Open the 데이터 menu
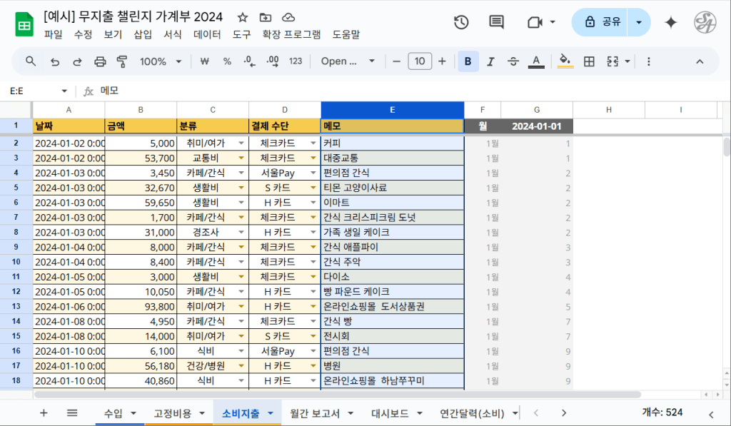The image size is (731, 426). [207, 34]
